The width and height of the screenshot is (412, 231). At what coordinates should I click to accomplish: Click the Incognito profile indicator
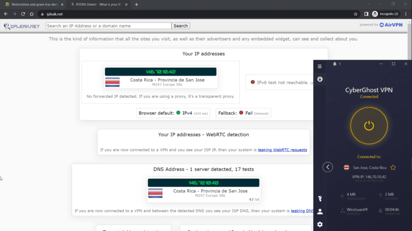(x=386, y=14)
